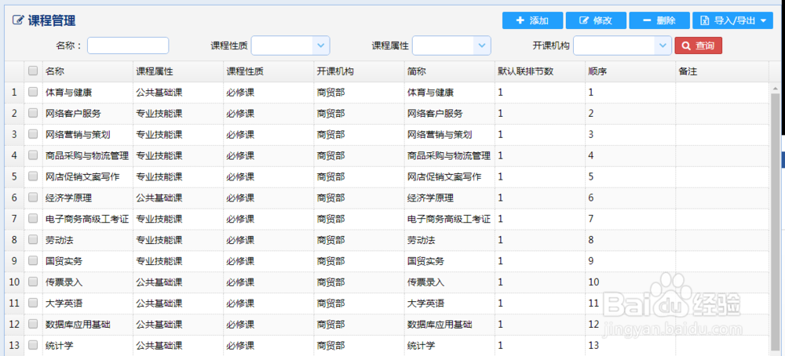Click the edit icon on the 修改 button
785x356 pixels.
pyautogui.click(x=584, y=20)
